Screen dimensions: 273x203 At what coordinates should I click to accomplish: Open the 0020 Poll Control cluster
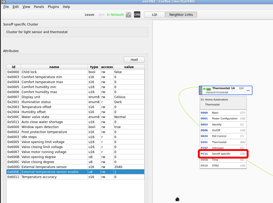223,136
